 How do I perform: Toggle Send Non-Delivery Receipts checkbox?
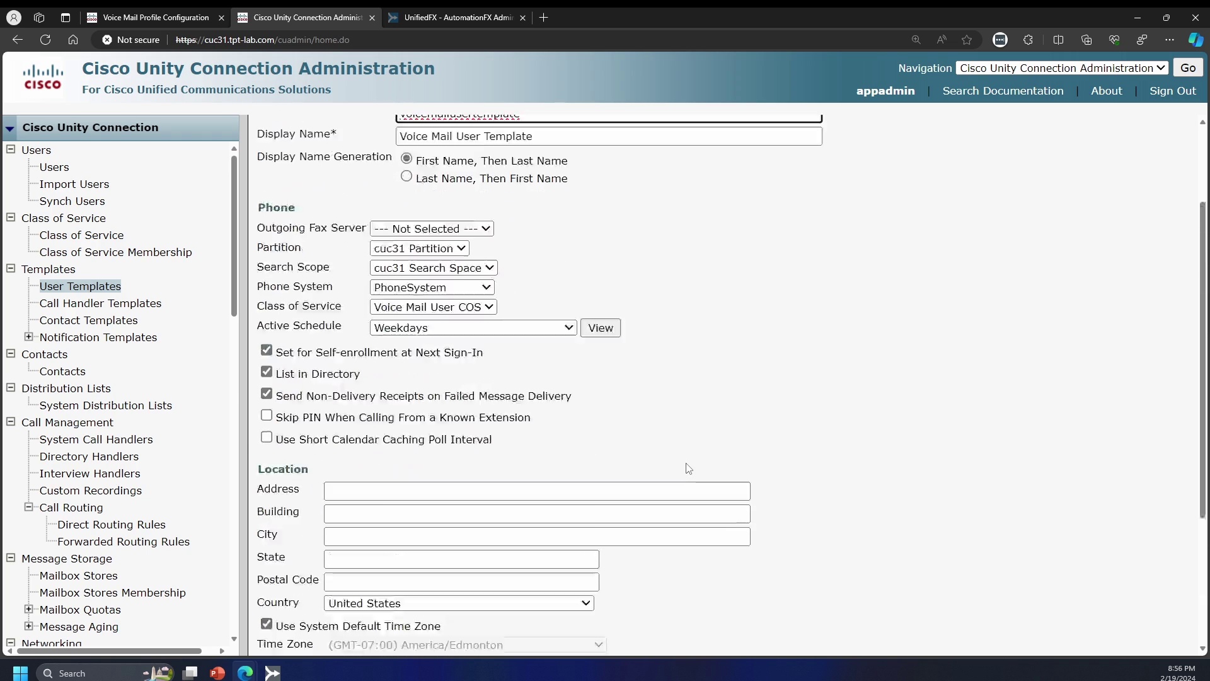[x=267, y=393]
